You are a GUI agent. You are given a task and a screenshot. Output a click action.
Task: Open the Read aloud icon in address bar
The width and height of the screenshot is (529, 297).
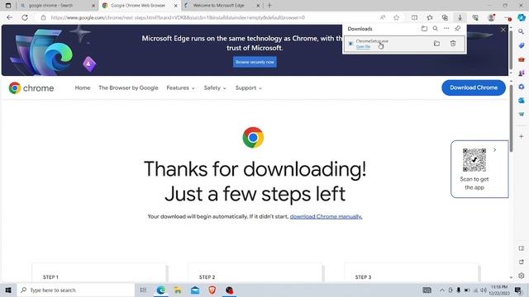pyautogui.click(x=383, y=17)
